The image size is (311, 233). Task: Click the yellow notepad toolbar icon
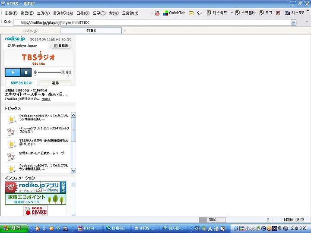click(x=191, y=13)
